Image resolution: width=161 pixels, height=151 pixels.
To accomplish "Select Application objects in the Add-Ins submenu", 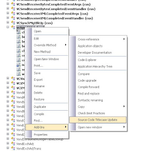I will tap(98, 46).
